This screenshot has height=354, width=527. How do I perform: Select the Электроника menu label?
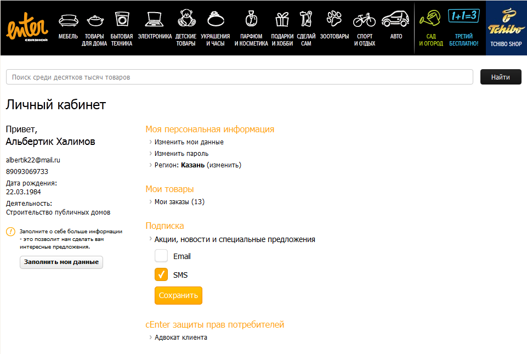155,36
